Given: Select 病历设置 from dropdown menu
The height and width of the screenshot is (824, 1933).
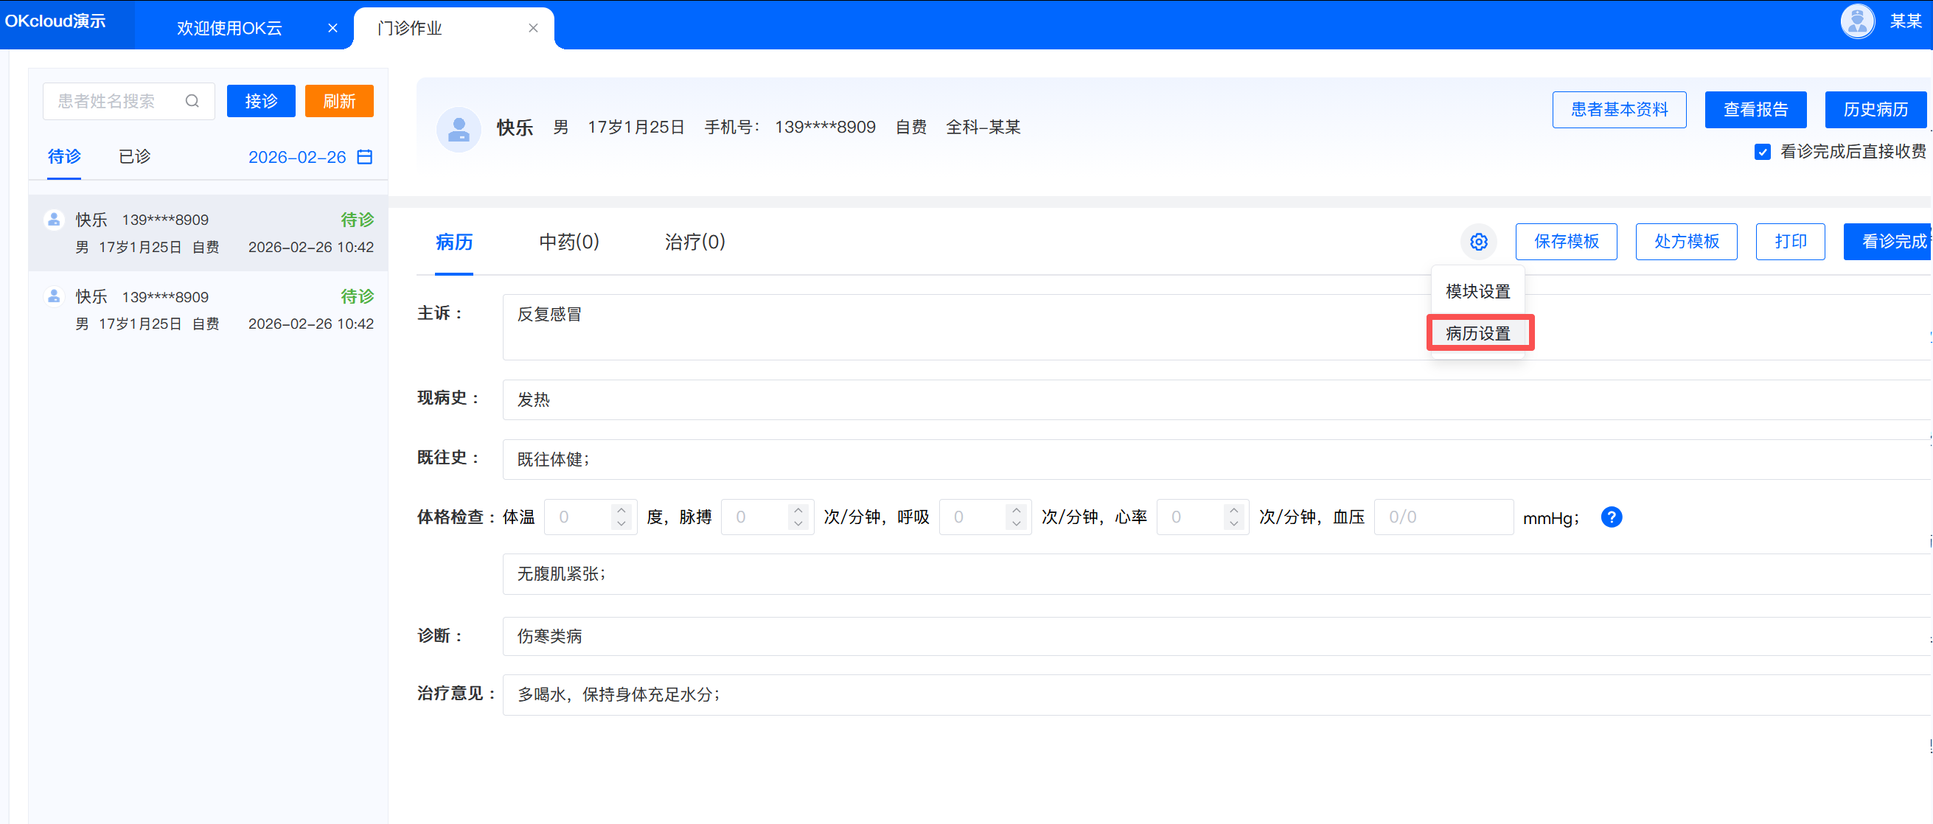Looking at the screenshot, I should 1477,333.
